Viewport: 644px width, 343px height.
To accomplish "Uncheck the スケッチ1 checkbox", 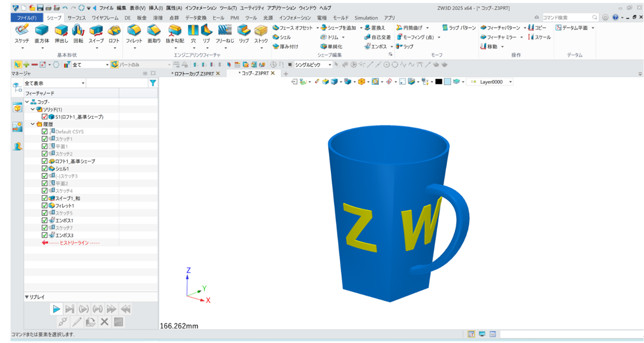I will click(44, 139).
